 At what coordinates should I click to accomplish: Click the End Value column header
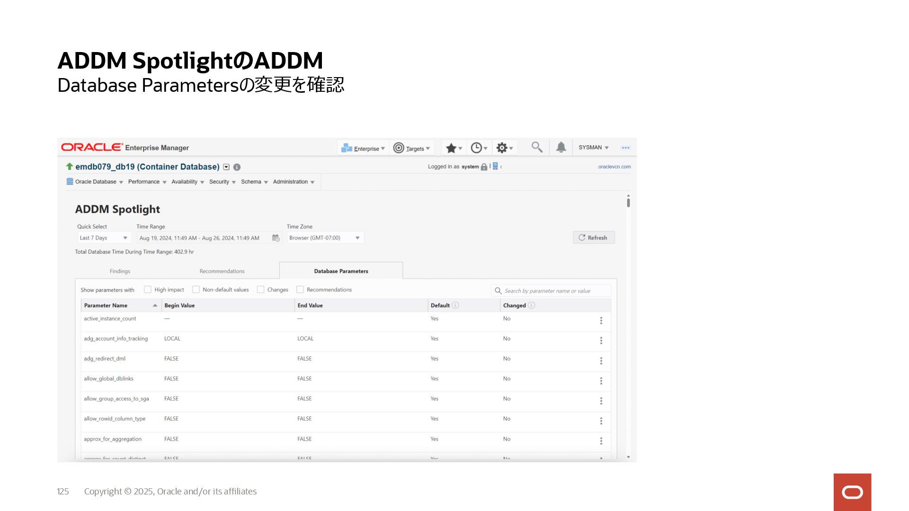pos(361,305)
